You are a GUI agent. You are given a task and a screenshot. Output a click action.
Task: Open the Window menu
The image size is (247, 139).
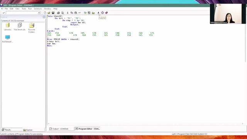(x=47, y=8)
